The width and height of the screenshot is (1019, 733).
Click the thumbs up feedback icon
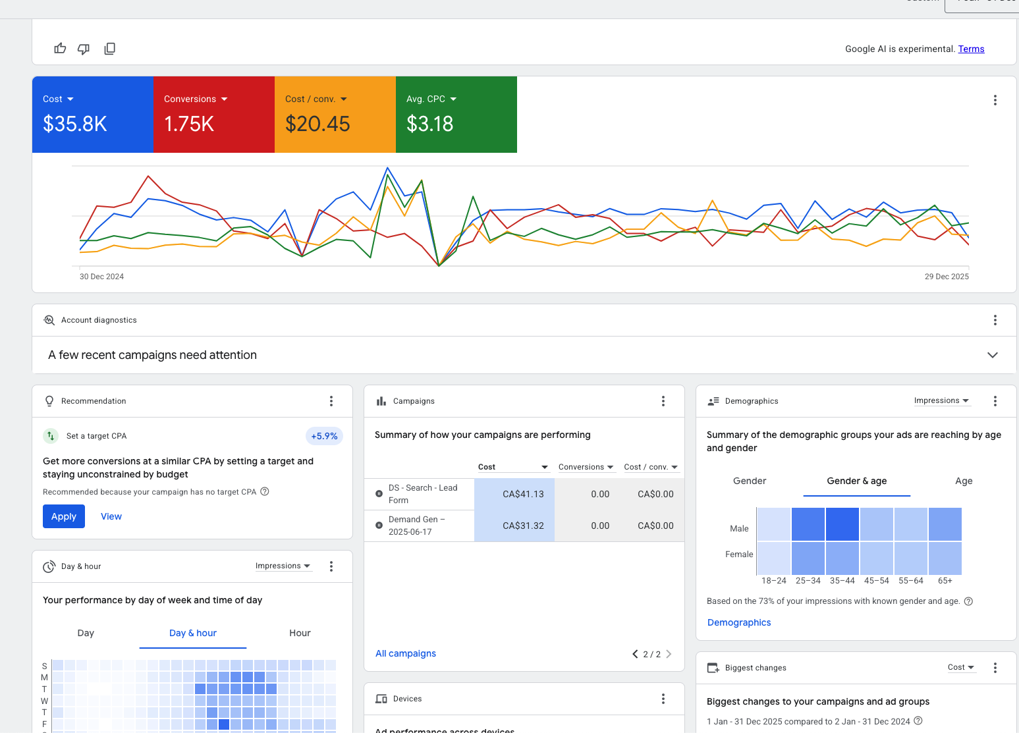(60, 49)
